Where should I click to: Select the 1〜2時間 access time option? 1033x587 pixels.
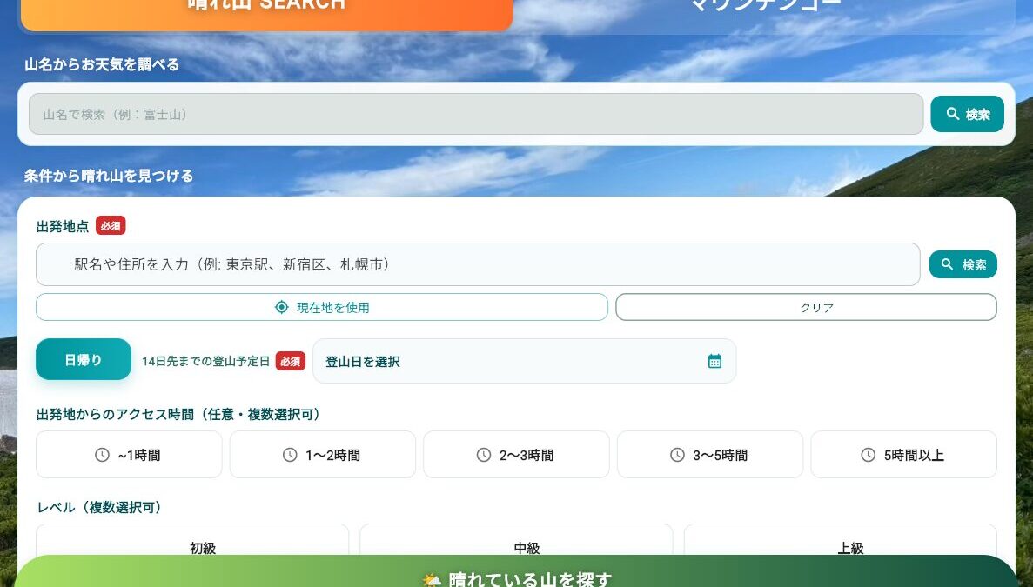[x=322, y=455]
